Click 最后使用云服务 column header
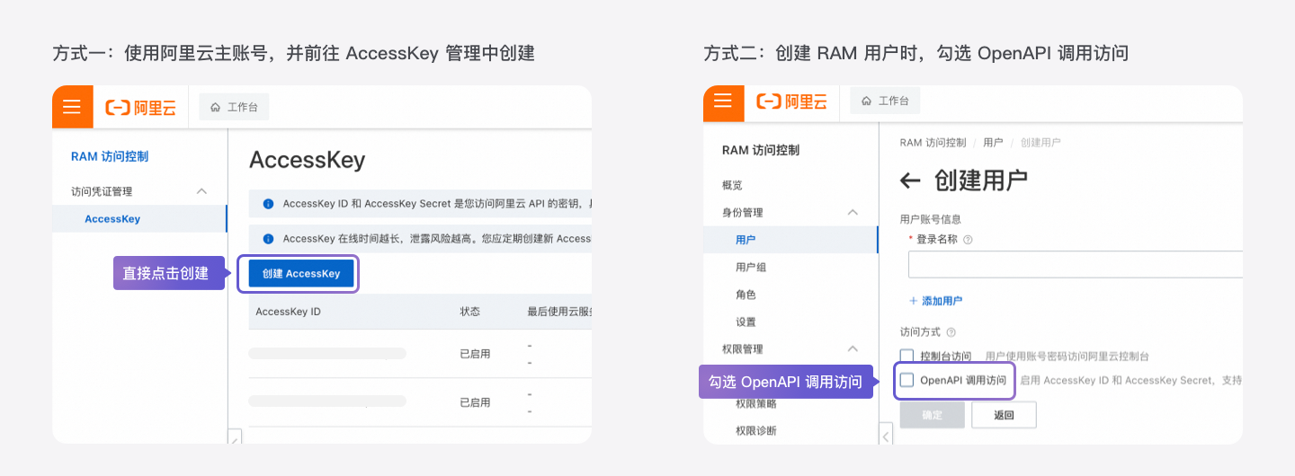The width and height of the screenshot is (1295, 476). 559,312
